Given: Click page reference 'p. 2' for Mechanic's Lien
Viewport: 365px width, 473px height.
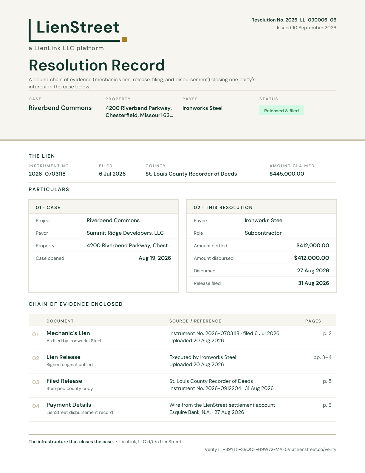Looking at the screenshot, I should pyautogui.click(x=327, y=334).
